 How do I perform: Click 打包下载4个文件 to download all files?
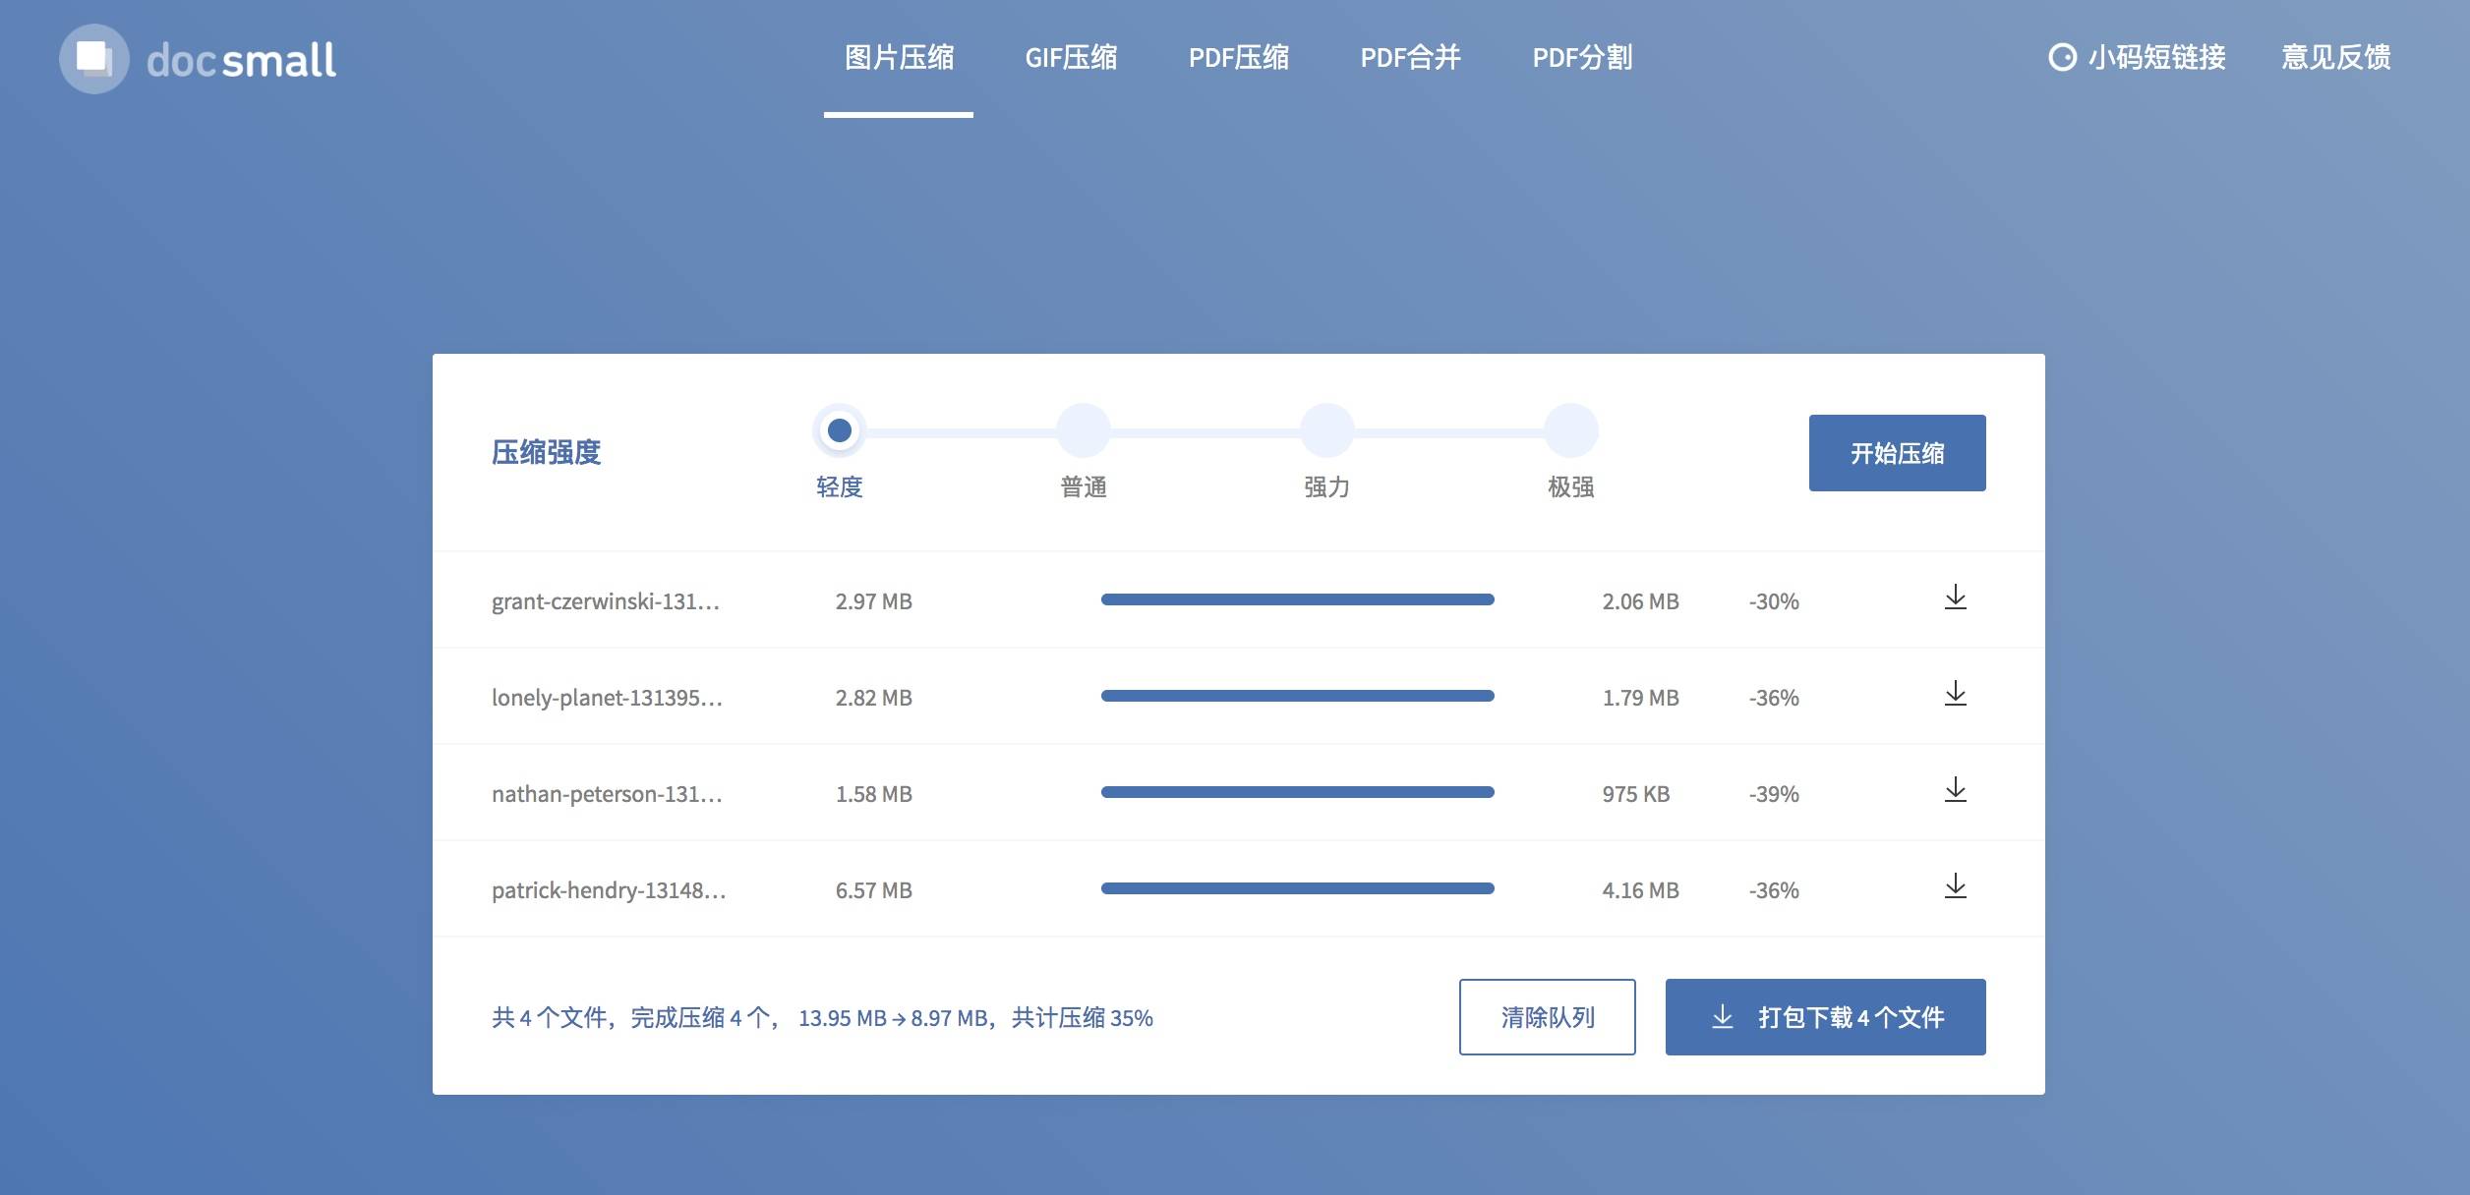coord(1826,1015)
